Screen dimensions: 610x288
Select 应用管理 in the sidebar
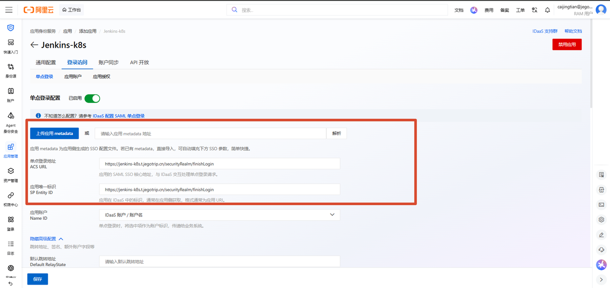coord(10,150)
